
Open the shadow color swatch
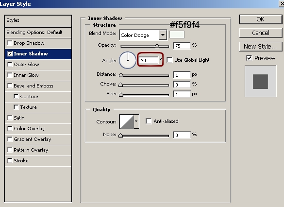(177, 34)
